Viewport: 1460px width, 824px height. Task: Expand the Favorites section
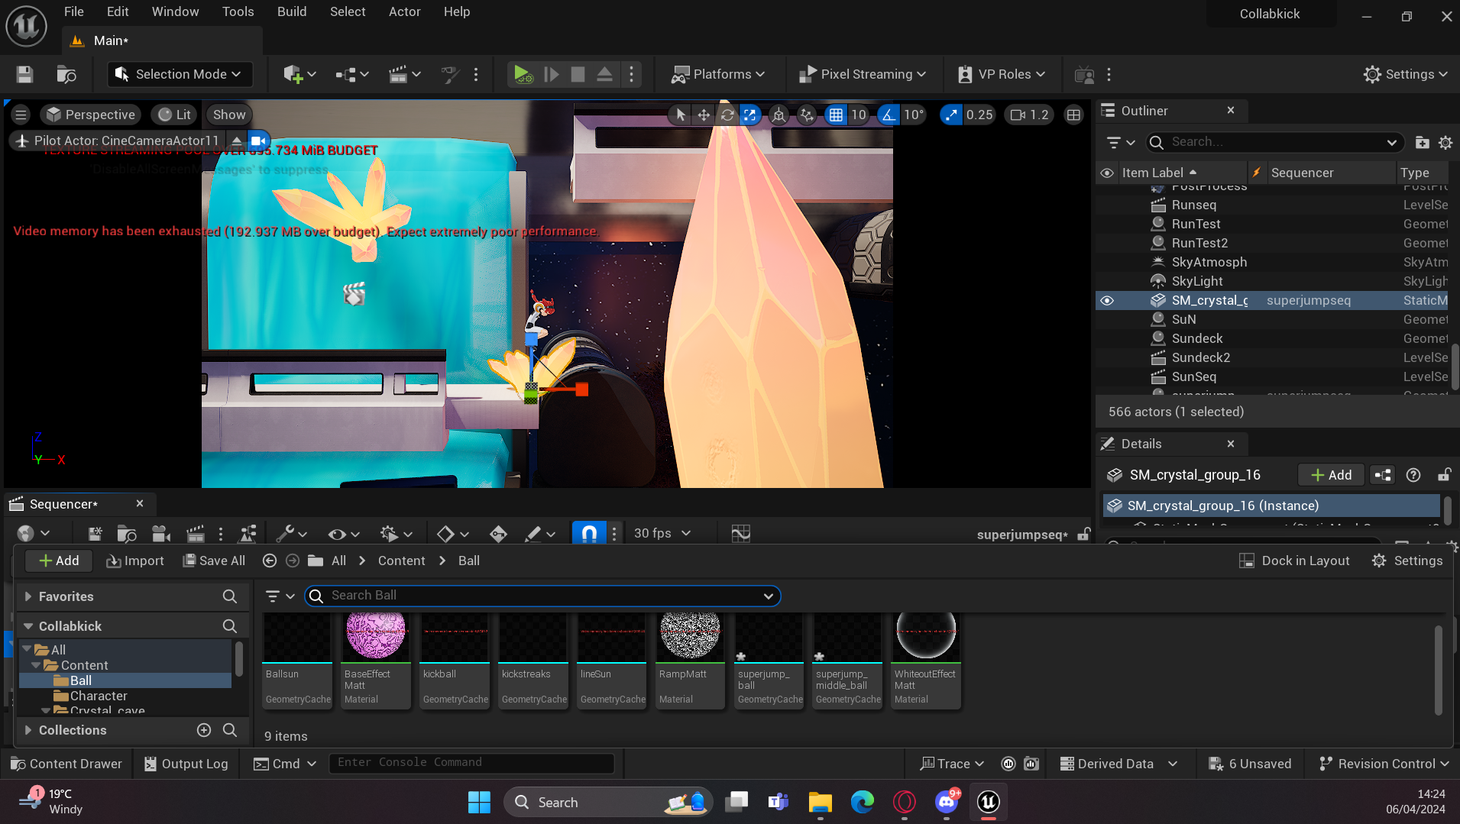tap(28, 596)
